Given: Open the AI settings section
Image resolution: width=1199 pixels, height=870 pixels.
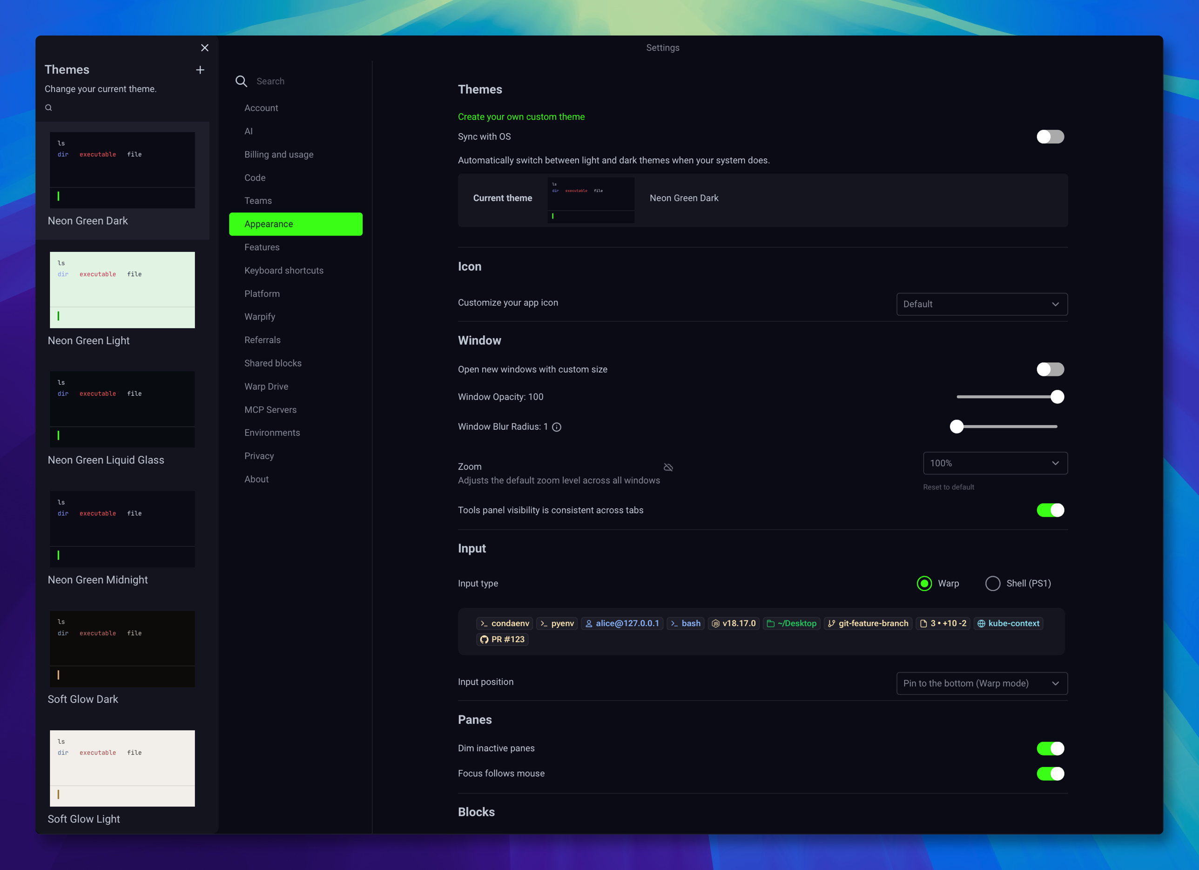Looking at the screenshot, I should (x=296, y=131).
